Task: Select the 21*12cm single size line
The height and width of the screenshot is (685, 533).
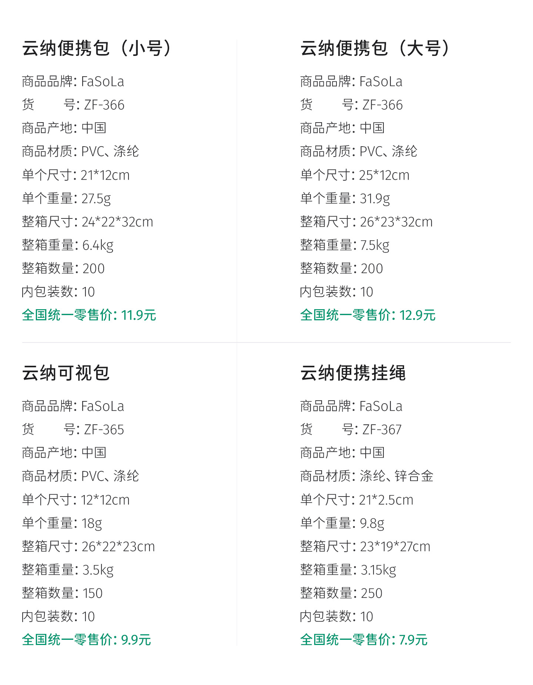Action: [76, 175]
